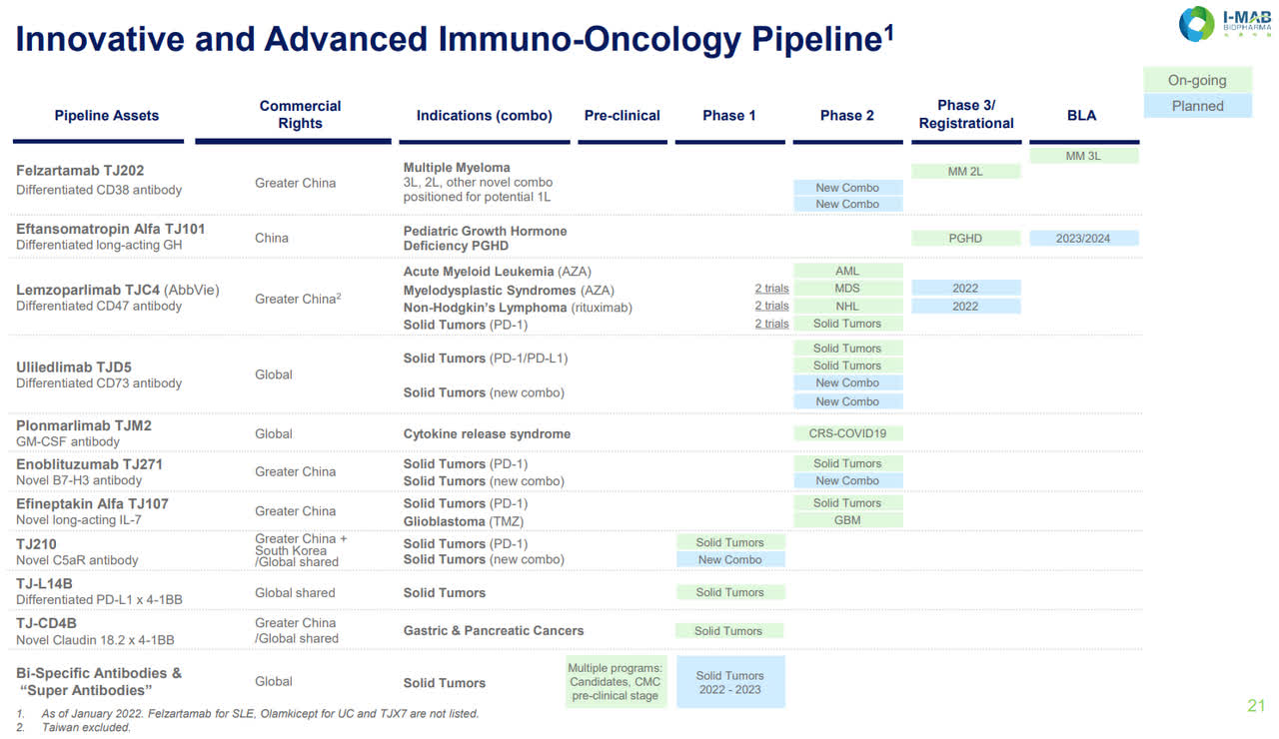Click Differentiated CD47 antibody description
This screenshot has height=739, width=1279.
99,307
